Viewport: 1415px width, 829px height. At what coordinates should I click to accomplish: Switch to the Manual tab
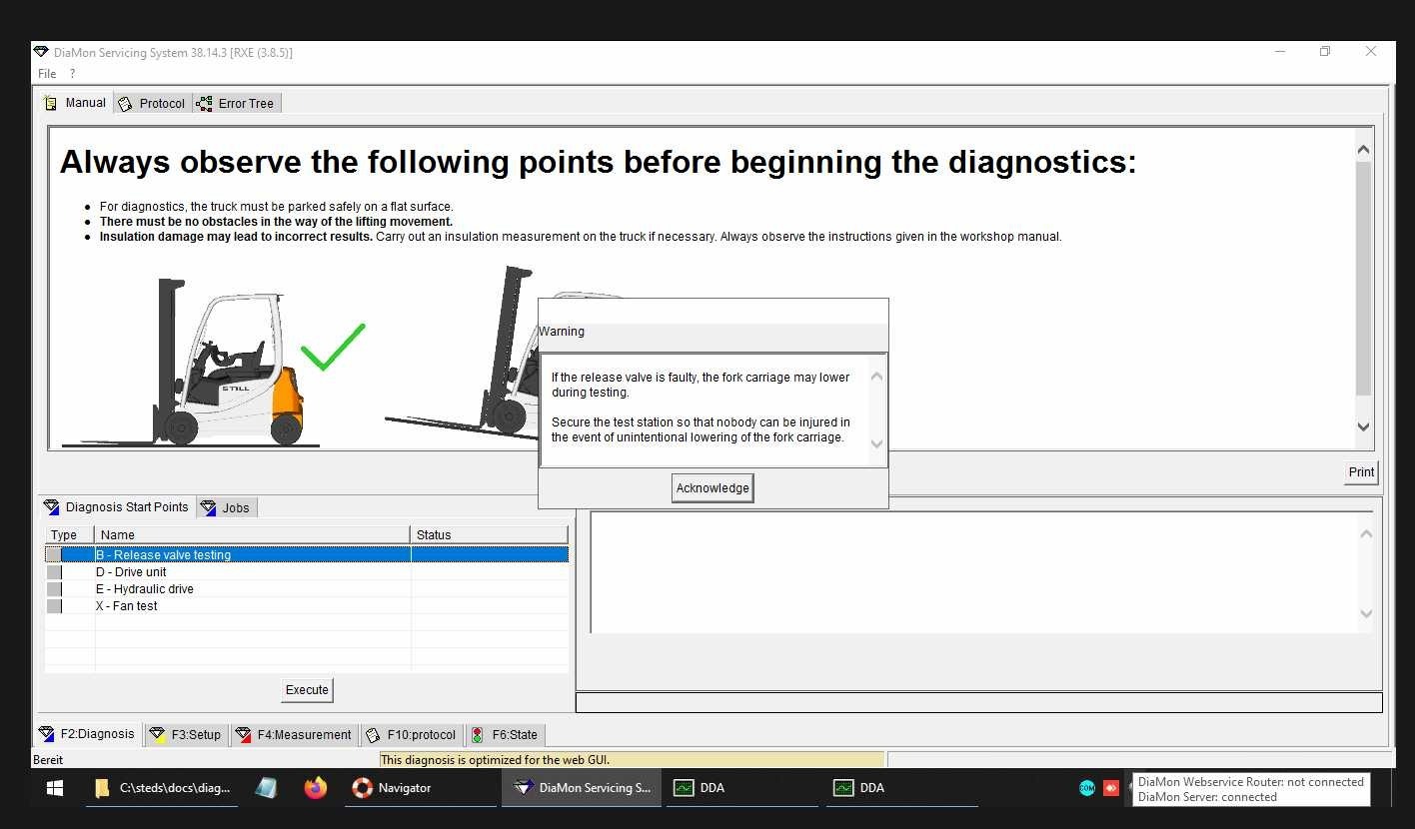(x=76, y=103)
